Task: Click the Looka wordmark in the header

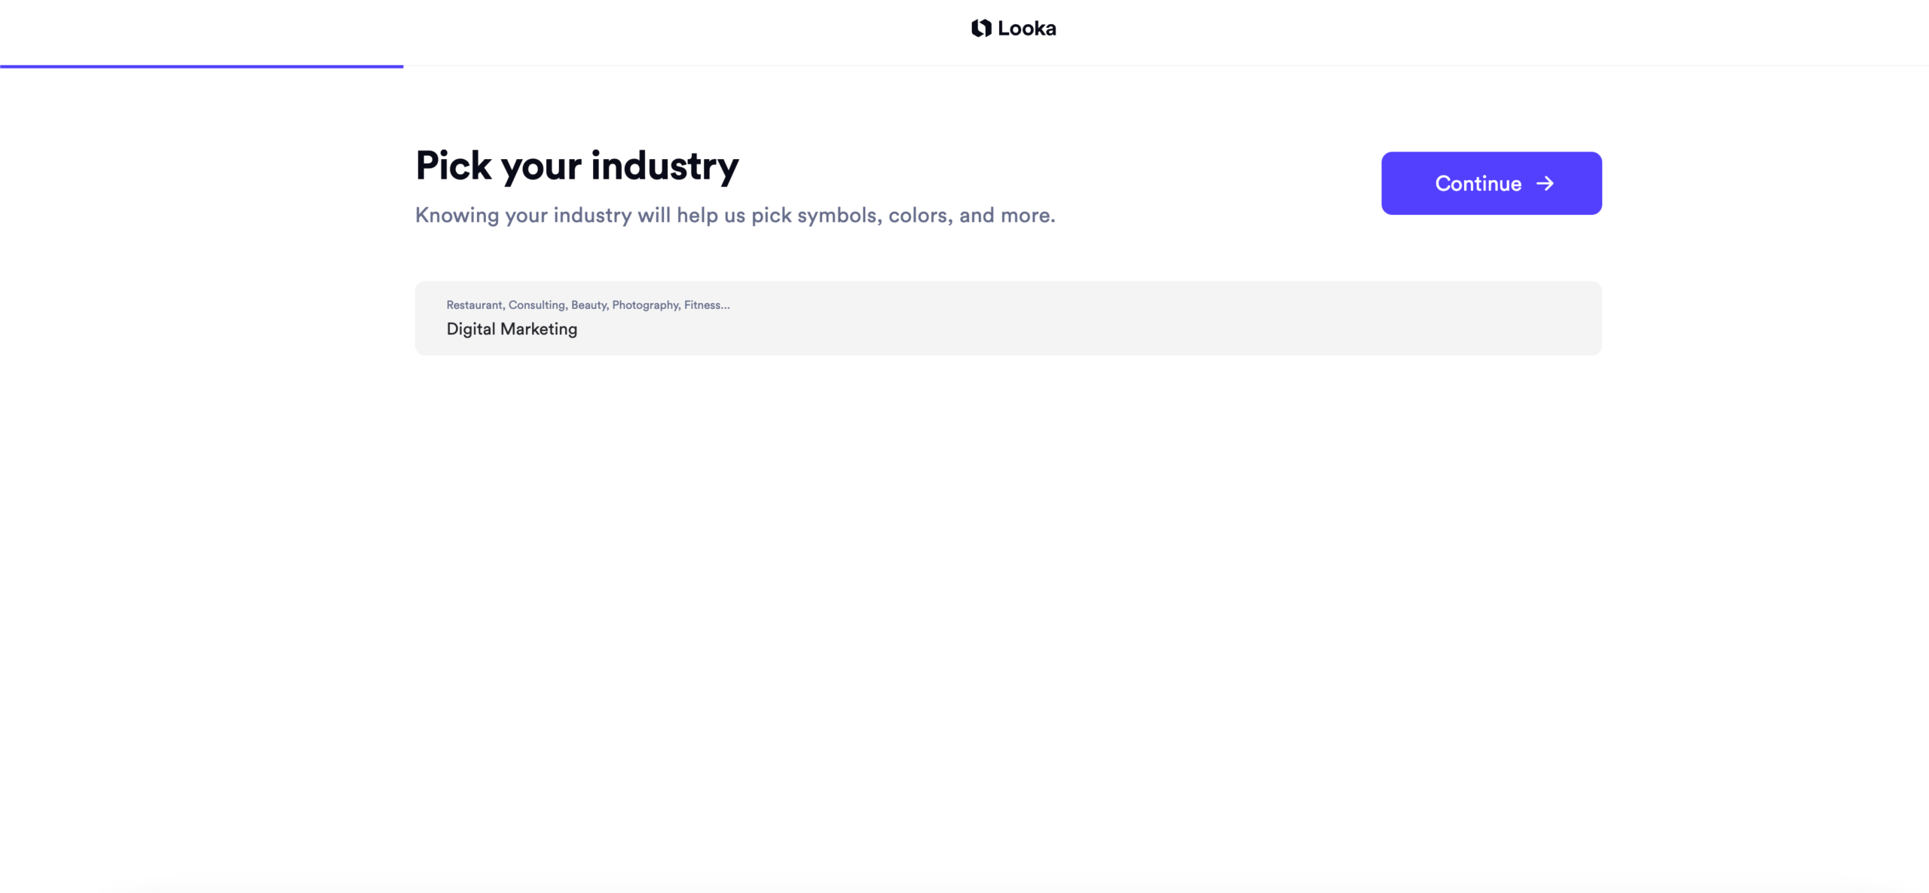Action: pyautogui.click(x=1029, y=28)
